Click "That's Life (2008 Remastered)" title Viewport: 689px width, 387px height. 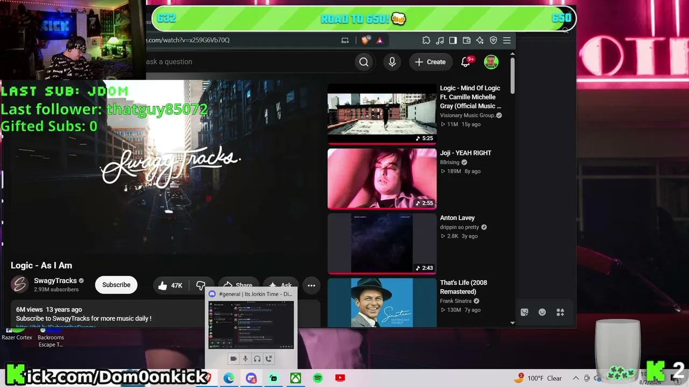[x=463, y=287]
